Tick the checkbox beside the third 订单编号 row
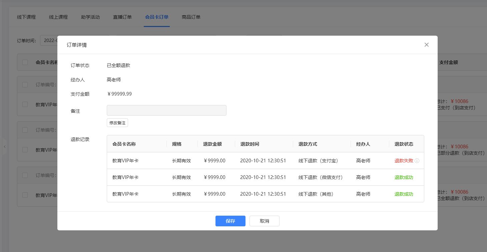The width and height of the screenshot is (487, 252). click(x=25, y=175)
